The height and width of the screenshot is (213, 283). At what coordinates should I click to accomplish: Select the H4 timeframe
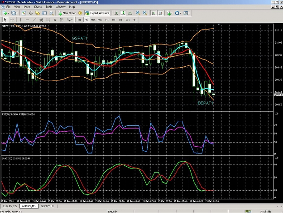[114, 20]
